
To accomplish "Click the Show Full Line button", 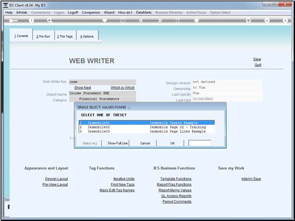I will (118, 143).
